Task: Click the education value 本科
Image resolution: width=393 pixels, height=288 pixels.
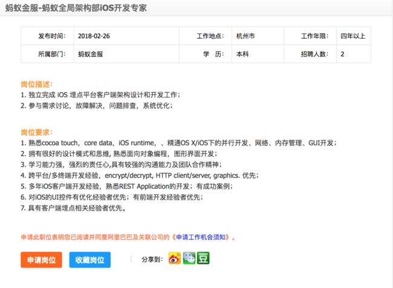Action: point(242,54)
